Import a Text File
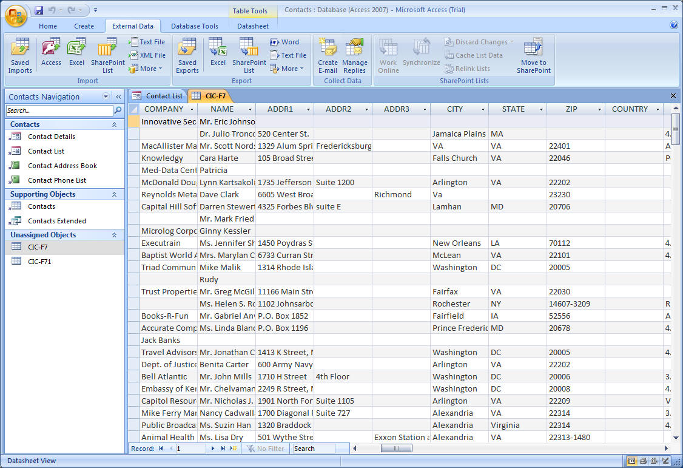683x468 pixels. point(147,42)
